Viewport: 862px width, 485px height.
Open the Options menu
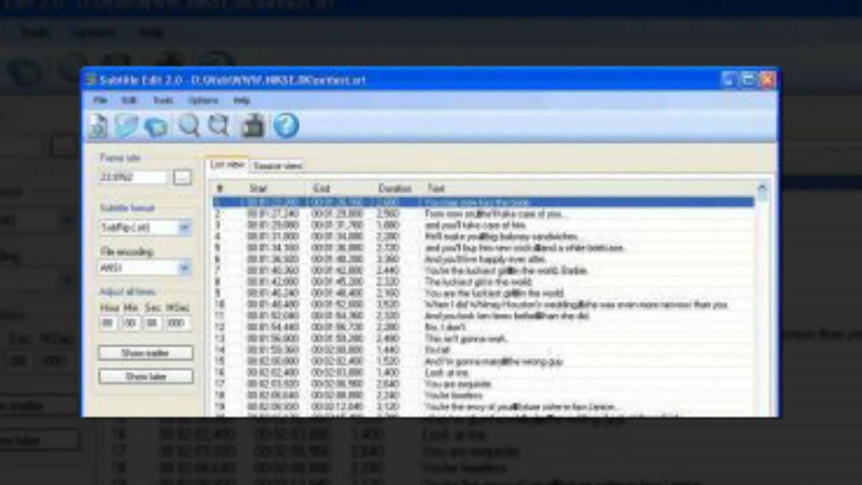click(x=203, y=100)
